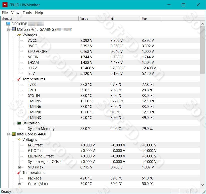
Task: Close the HWMonitor window
Action: click(198, 5)
